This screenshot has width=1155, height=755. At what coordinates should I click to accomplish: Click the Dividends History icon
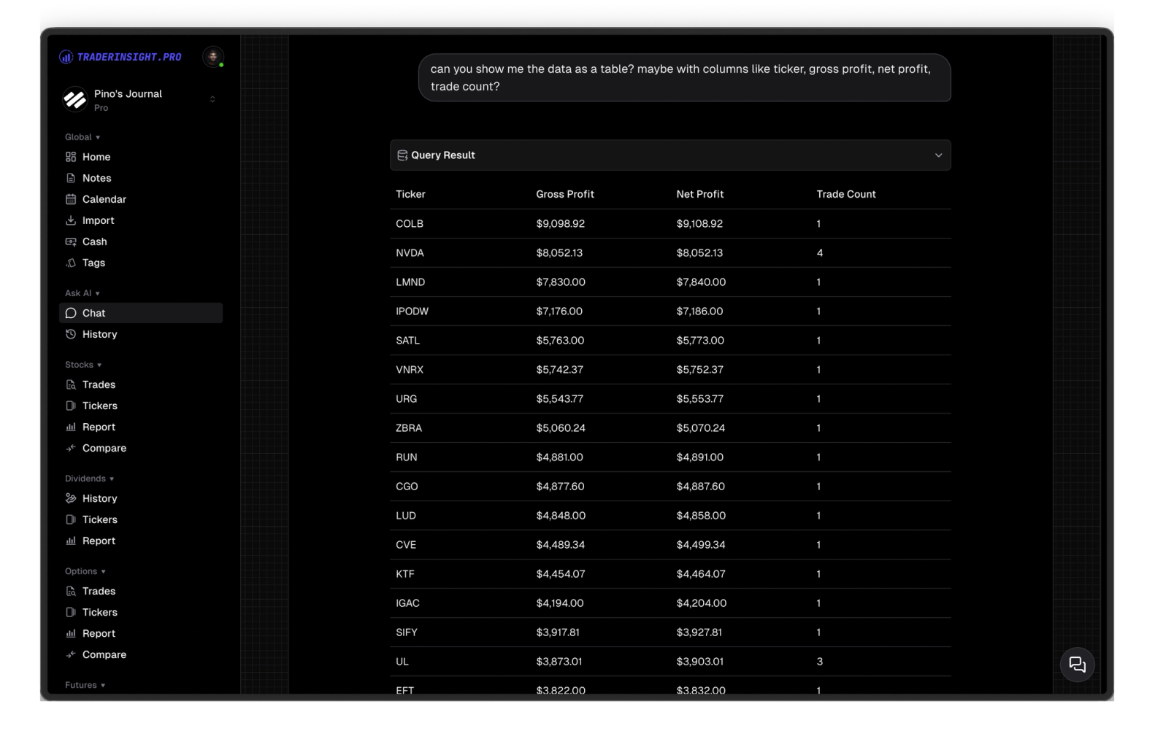click(x=71, y=498)
